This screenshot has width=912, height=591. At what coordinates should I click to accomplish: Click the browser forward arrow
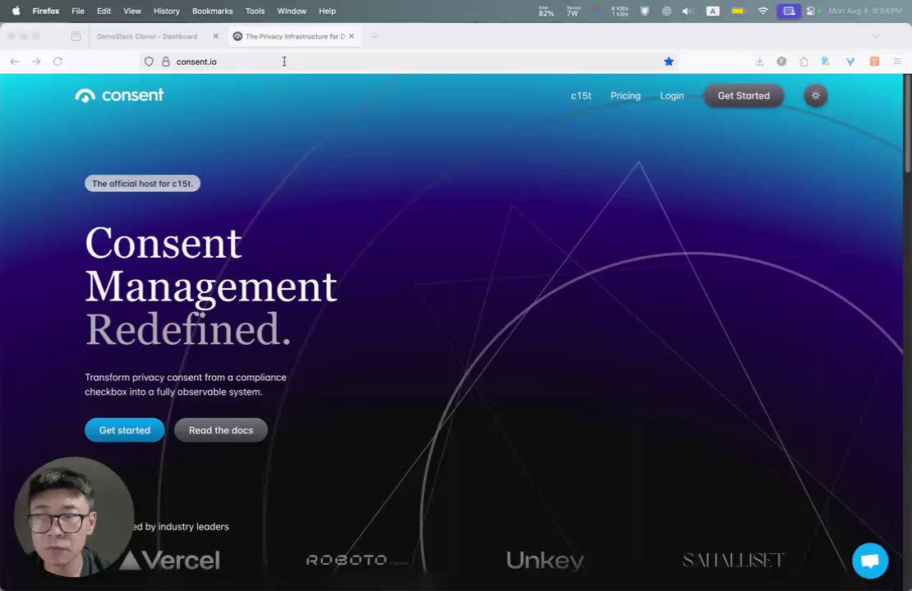click(36, 62)
